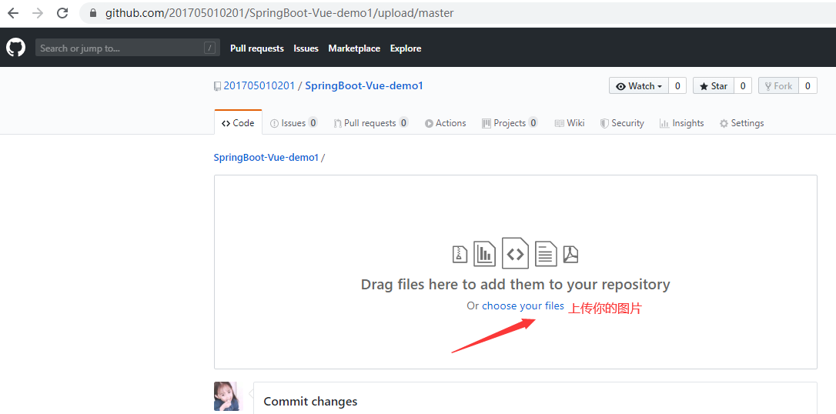Open the 201705010201 owner profile link
836x414 pixels.
pos(259,85)
